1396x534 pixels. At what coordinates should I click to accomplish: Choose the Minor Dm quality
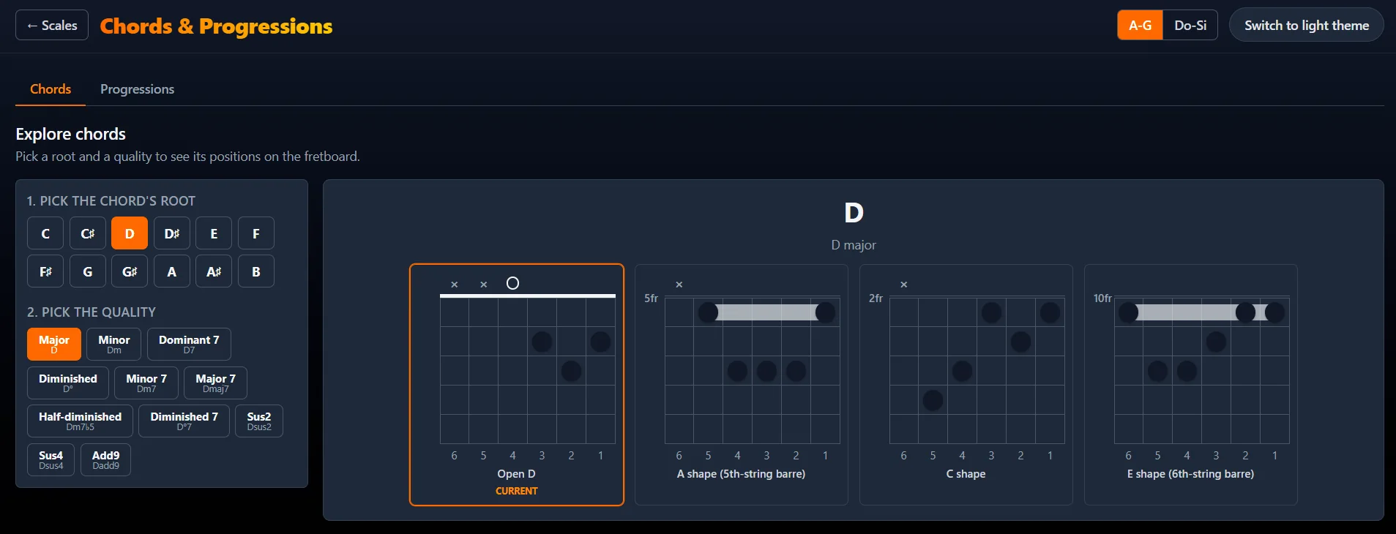tap(114, 344)
